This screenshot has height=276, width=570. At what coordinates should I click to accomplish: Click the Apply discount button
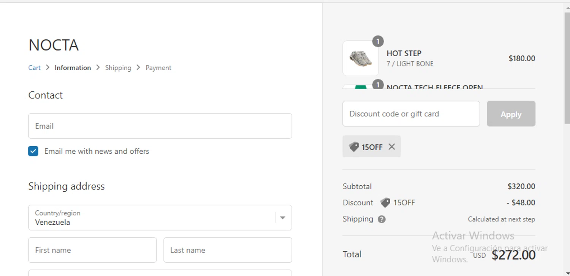click(x=511, y=114)
